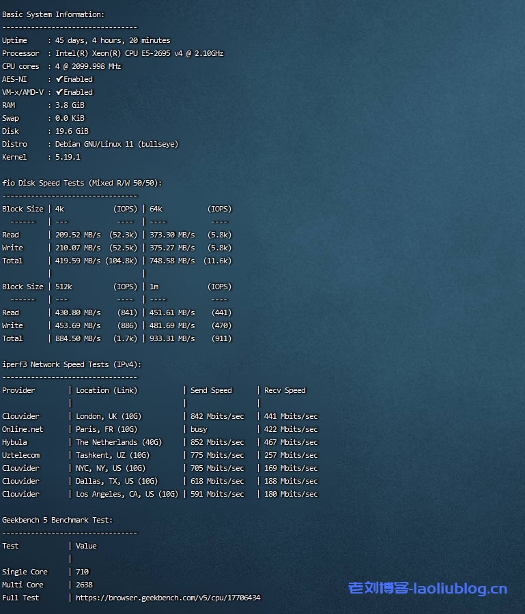Viewport: 525px width, 614px height.
Task: Click the 4k total IOPS '(104.8k)'
Action: click(x=121, y=261)
